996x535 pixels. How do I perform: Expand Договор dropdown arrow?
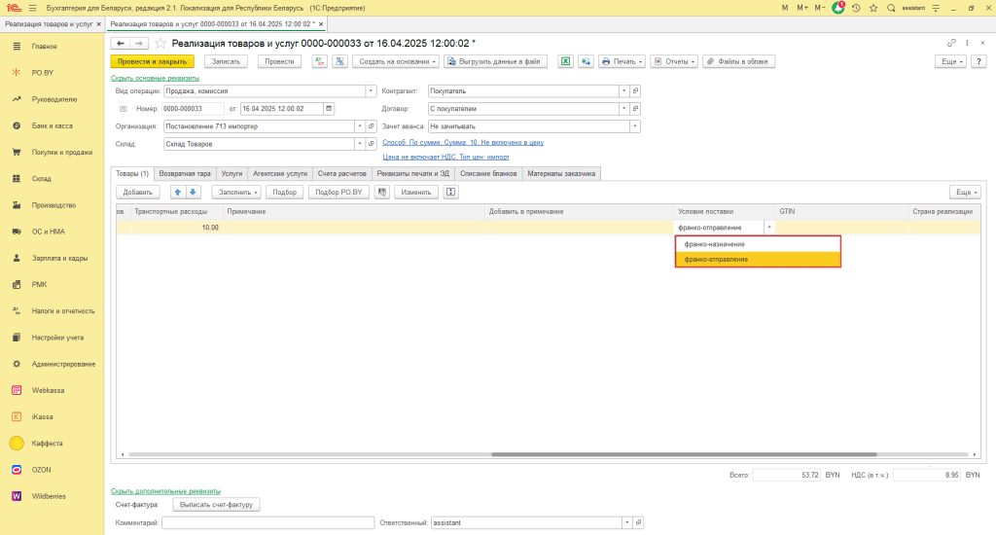coord(623,109)
